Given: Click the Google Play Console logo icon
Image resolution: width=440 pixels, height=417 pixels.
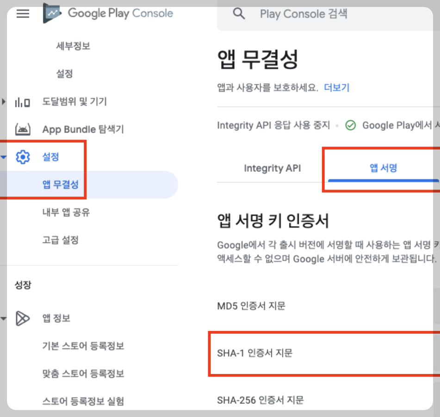Looking at the screenshot, I should tap(52, 13).
